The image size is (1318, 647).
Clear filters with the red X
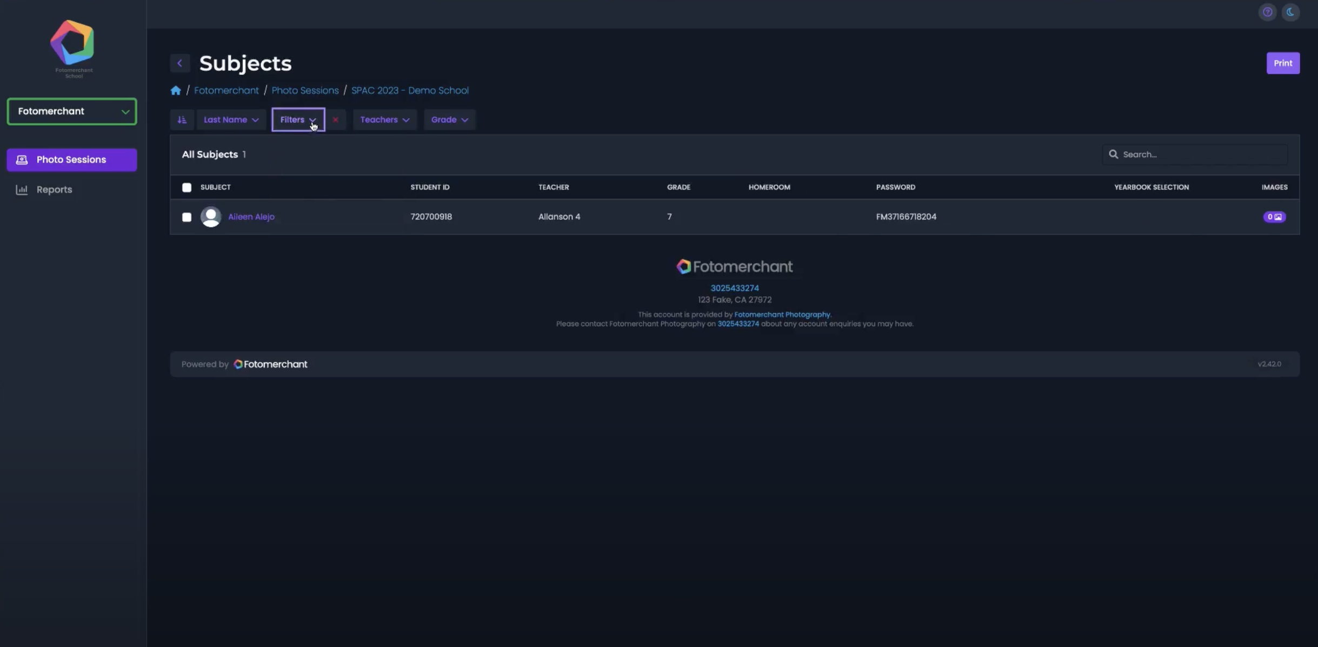coord(335,119)
